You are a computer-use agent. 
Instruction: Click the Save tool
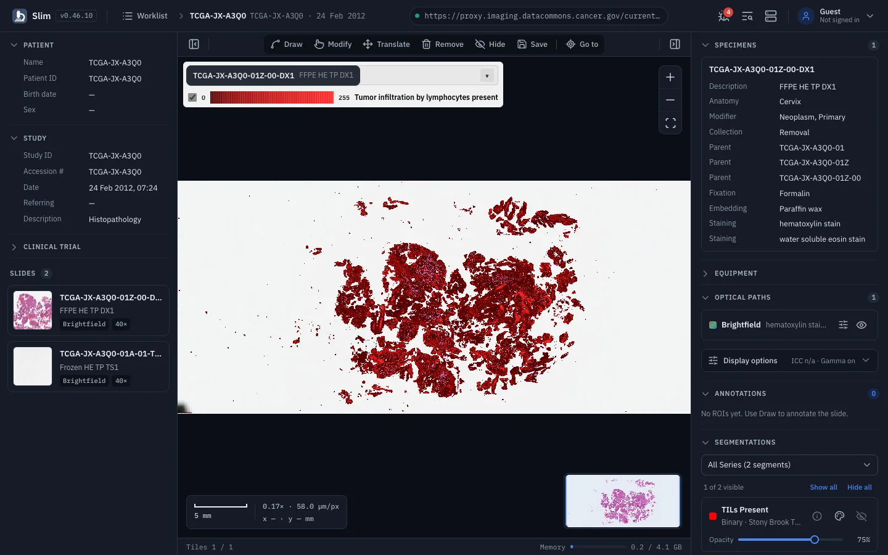pyautogui.click(x=532, y=44)
